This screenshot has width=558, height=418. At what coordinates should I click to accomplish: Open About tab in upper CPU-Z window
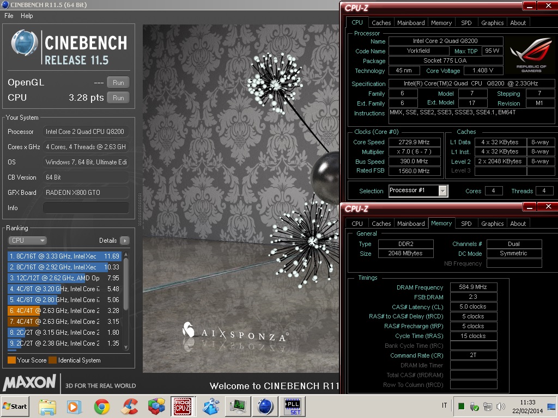click(518, 23)
